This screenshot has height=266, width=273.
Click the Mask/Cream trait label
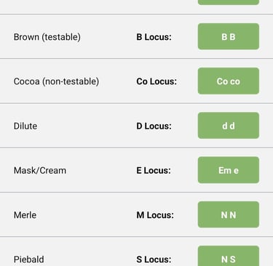point(40,171)
